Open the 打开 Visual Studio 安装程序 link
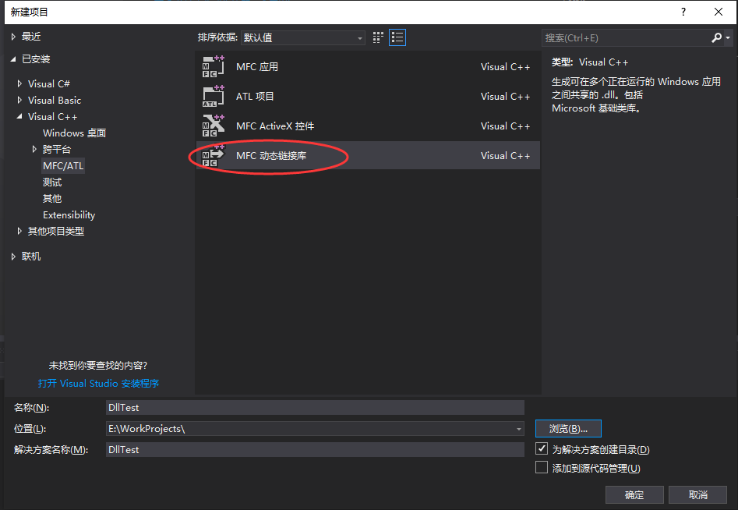The image size is (738, 510). (x=98, y=384)
